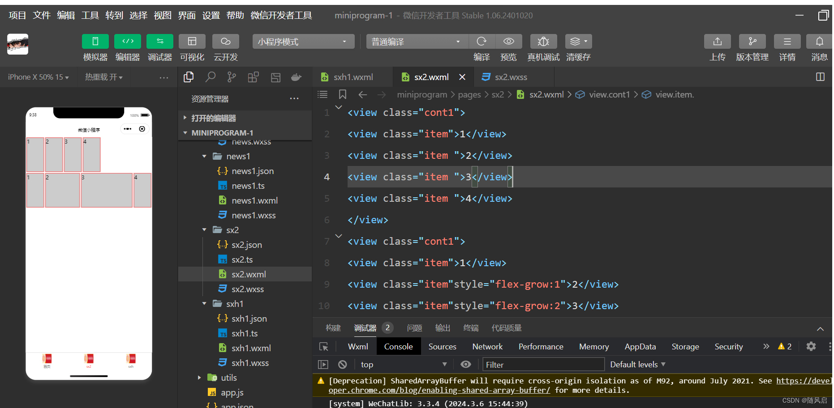Collapse the sx2 folder
The height and width of the screenshot is (408, 834).
coord(204,230)
